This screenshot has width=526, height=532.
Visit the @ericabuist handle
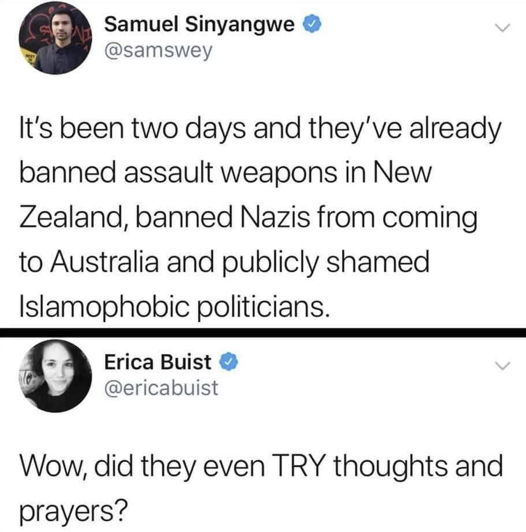(x=161, y=388)
